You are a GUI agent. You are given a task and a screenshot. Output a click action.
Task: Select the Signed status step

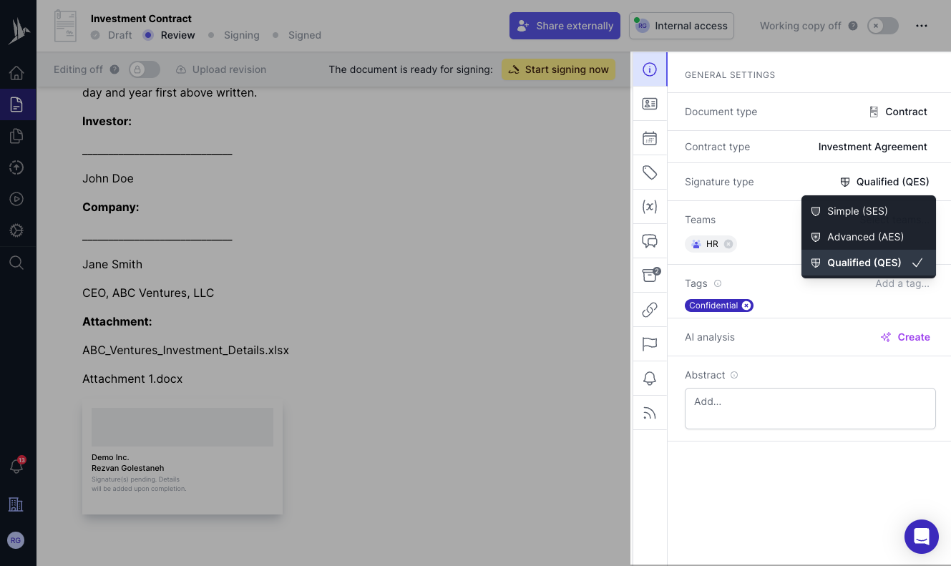296,35
